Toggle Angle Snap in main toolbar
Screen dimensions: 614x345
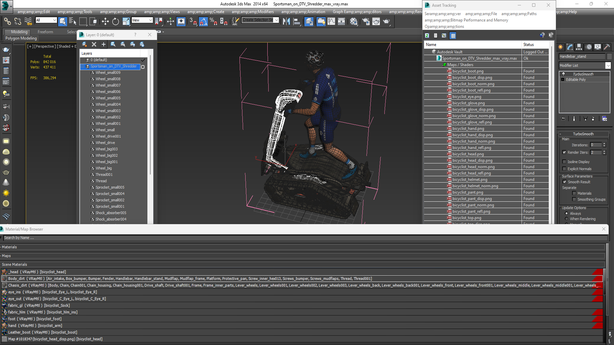[203, 21]
